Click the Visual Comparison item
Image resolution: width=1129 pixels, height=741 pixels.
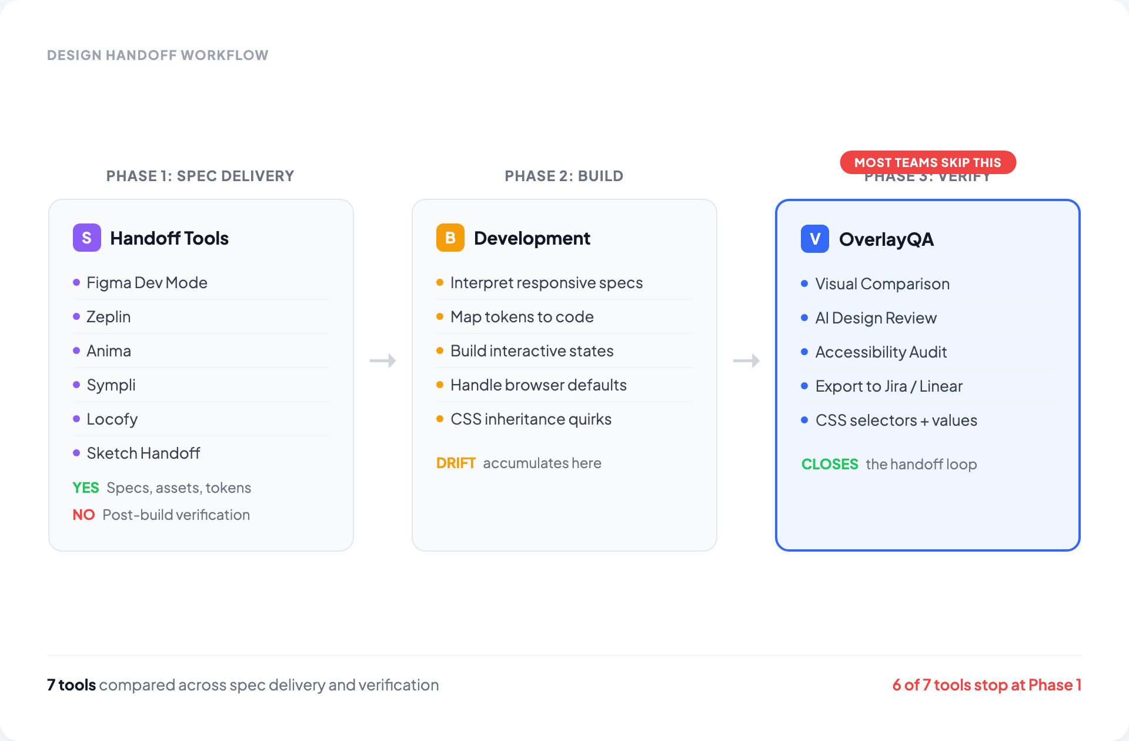(928, 284)
